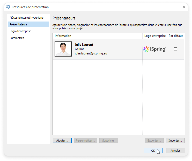192x161 pixels.
Task: Enable Par défaut checkbox for Julie Laurent
Action: (175, 49)
